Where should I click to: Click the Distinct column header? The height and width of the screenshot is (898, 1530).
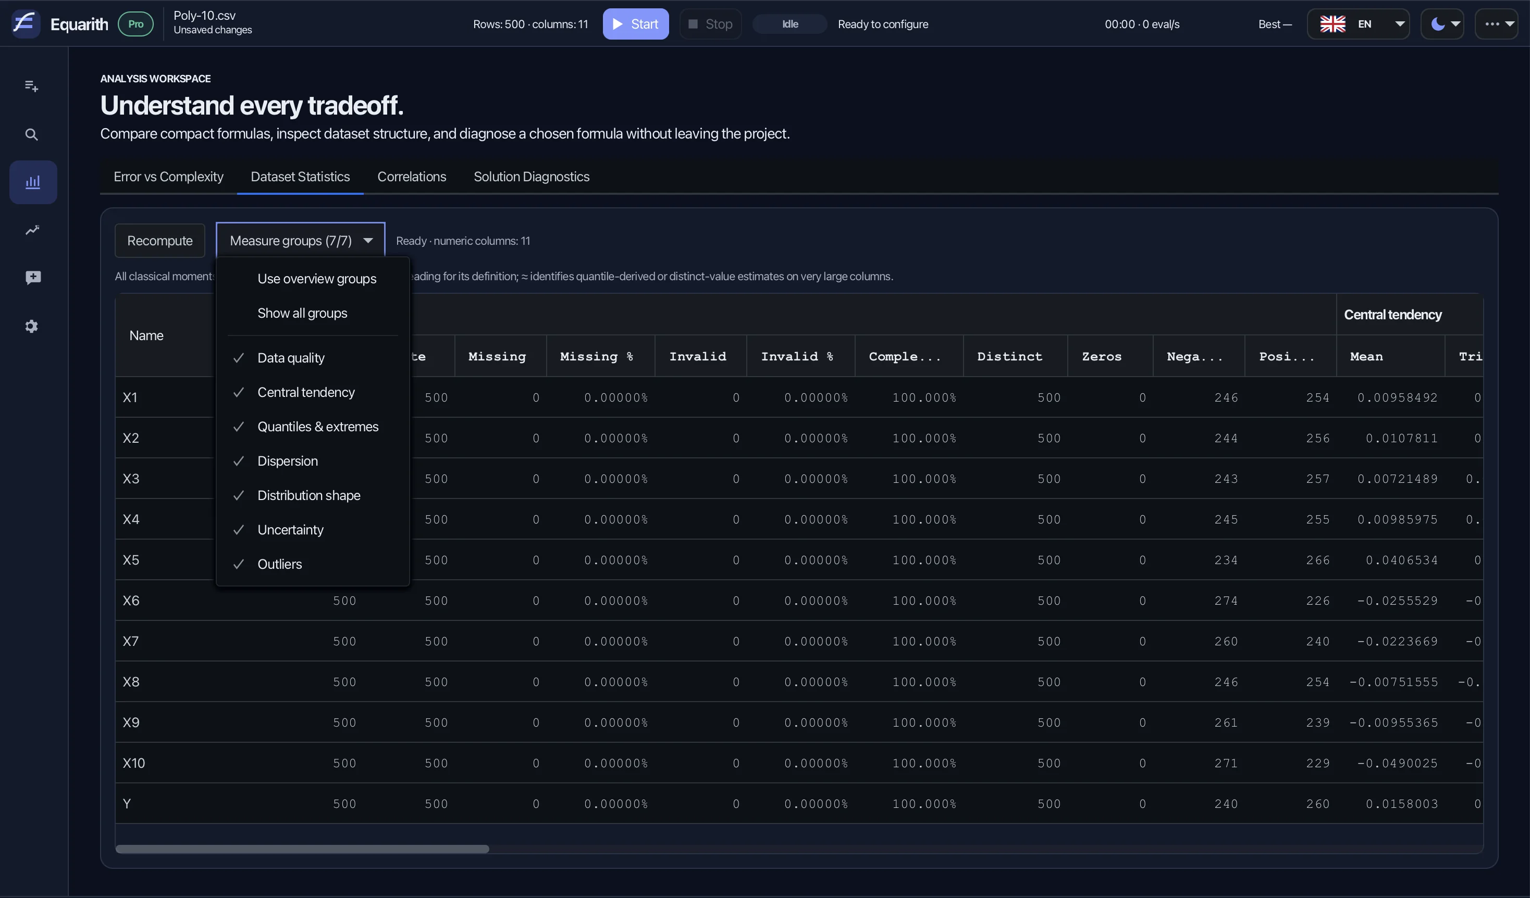click(x=1015, y=356)
